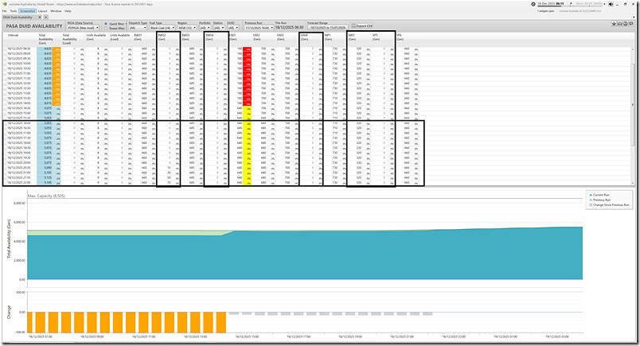Open the Tools menu
Image resolution: width=640 pixels, height=346 pixels.
click(14, 11)
